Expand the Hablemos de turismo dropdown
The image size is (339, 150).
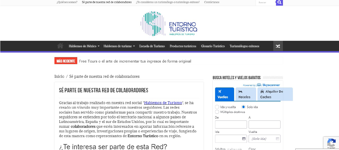(x=119, y=46)
